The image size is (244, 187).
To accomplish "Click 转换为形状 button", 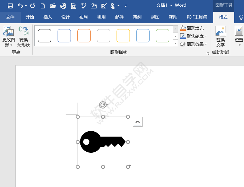I will pos(24,37).
